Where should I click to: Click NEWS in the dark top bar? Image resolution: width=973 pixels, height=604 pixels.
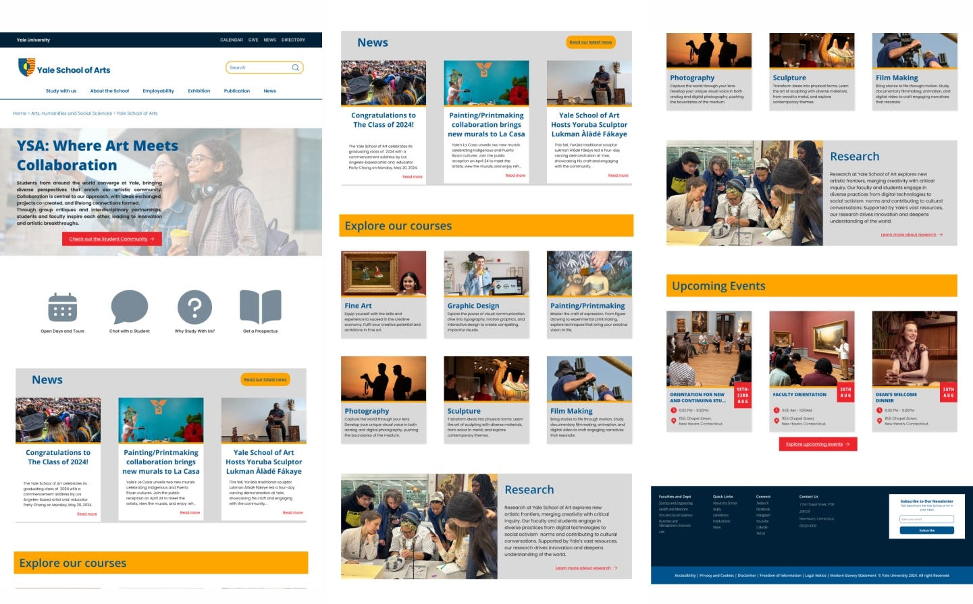[269, 40]
